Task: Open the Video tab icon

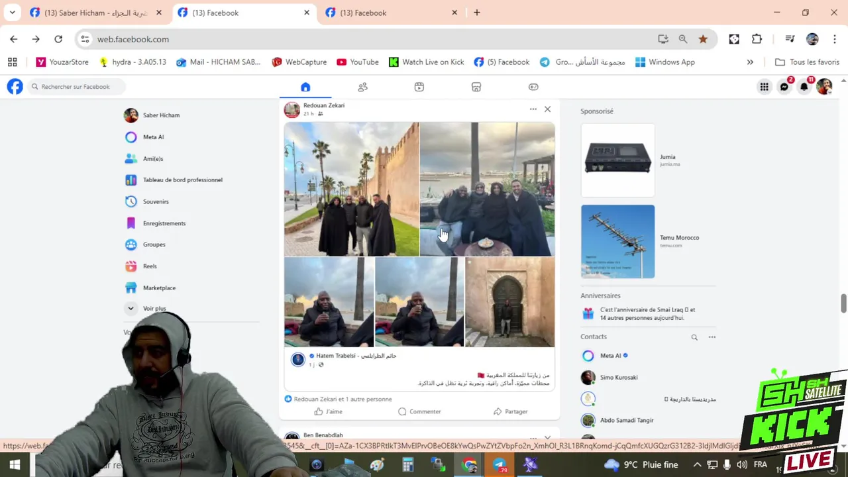Action: 419,87
